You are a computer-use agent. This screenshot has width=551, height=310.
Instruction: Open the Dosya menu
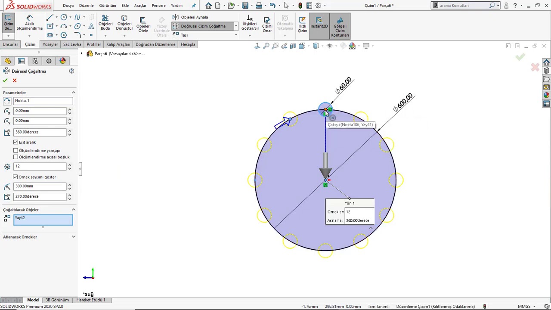point(68,6)
